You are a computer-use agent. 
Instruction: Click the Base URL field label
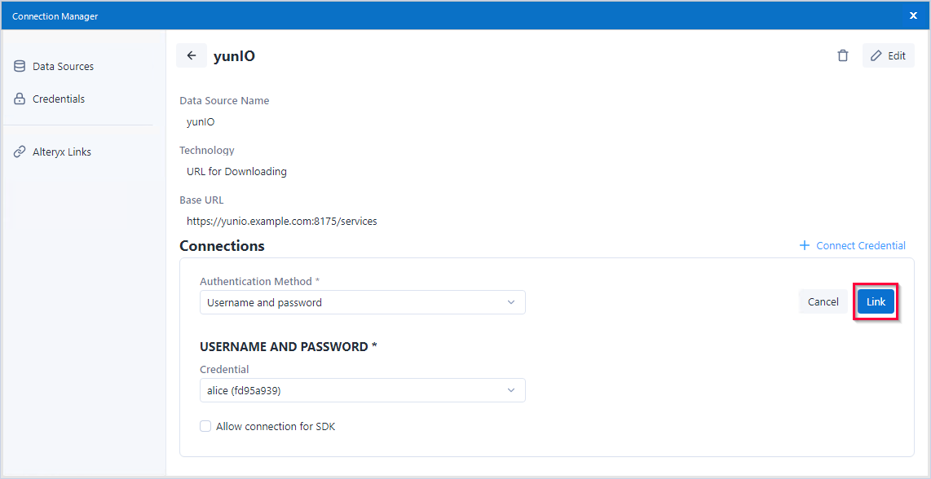tap(202, 200)
